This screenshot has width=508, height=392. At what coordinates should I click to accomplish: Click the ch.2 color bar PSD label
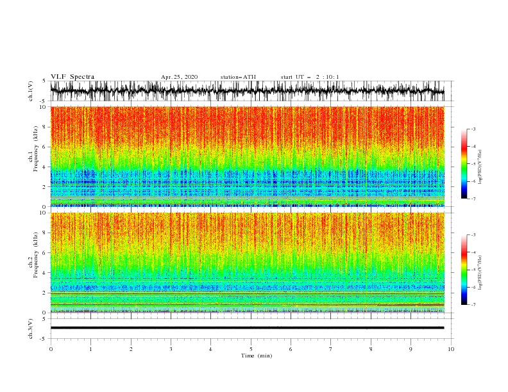pos(480,272)
